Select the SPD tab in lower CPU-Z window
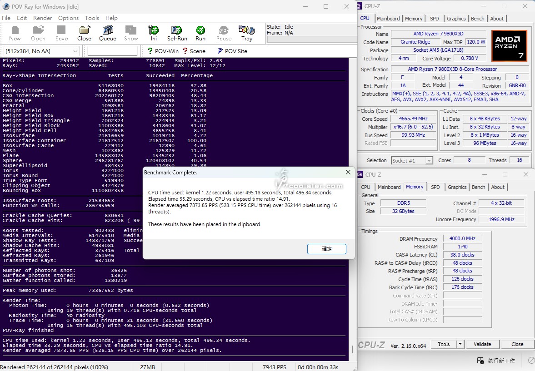The image size is (535, 371). 435,187
